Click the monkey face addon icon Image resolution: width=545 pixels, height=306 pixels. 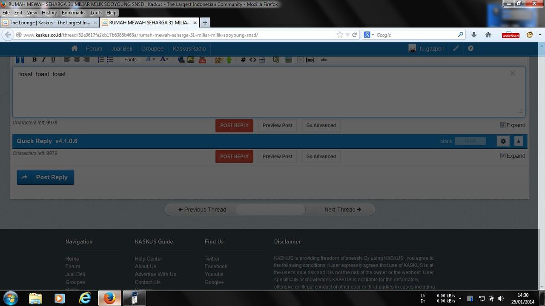pyautogui.click(x=530, y=35)
